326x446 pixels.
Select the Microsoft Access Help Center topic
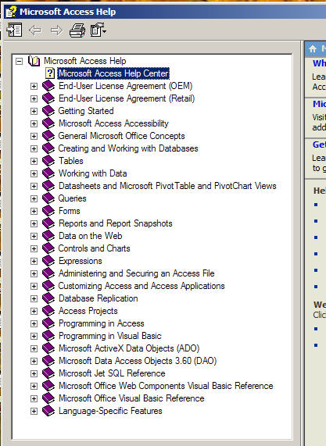click(x=113, y=73)
